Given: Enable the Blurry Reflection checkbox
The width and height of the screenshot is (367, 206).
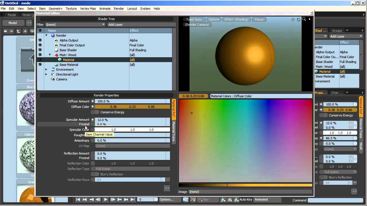Looking at the screenshot, I should pyautogui.click(x=95, y=174).
